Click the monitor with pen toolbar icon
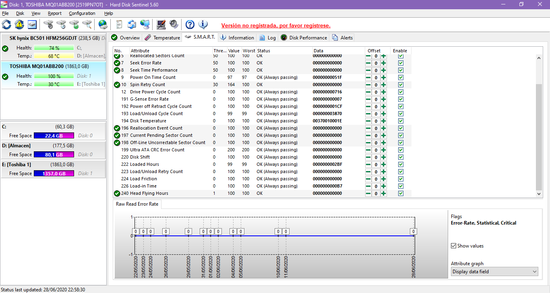Screen dimensions: 550x293 coord(161,25)
